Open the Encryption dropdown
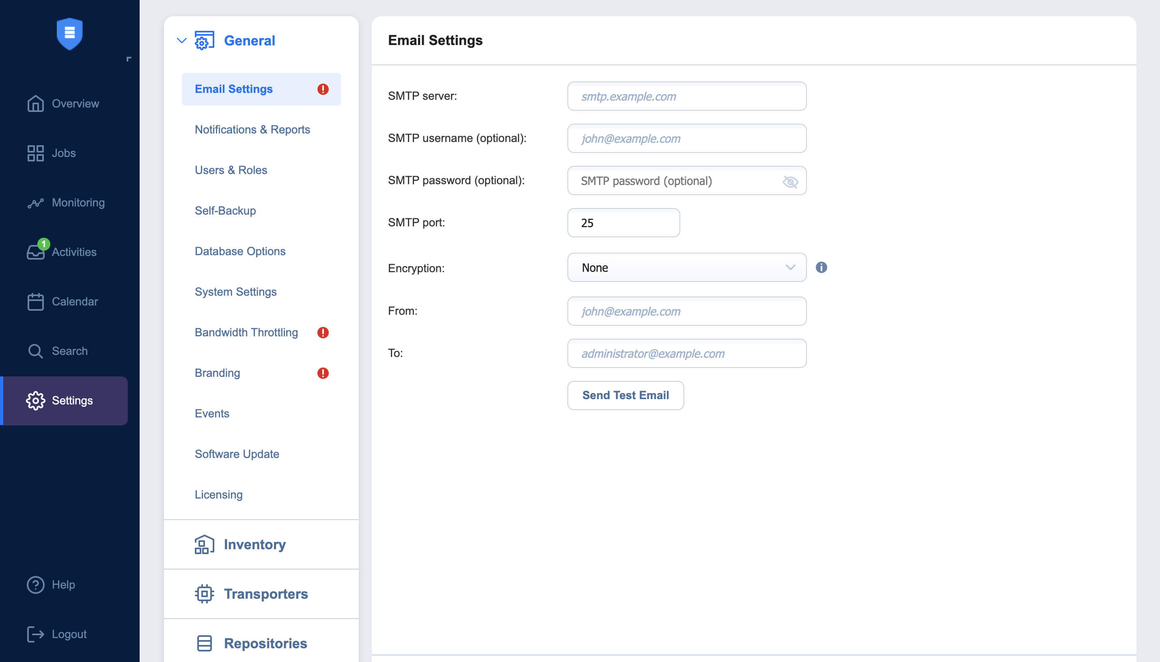This screenshot has width=1160, height=662. [x=686, y=267]
